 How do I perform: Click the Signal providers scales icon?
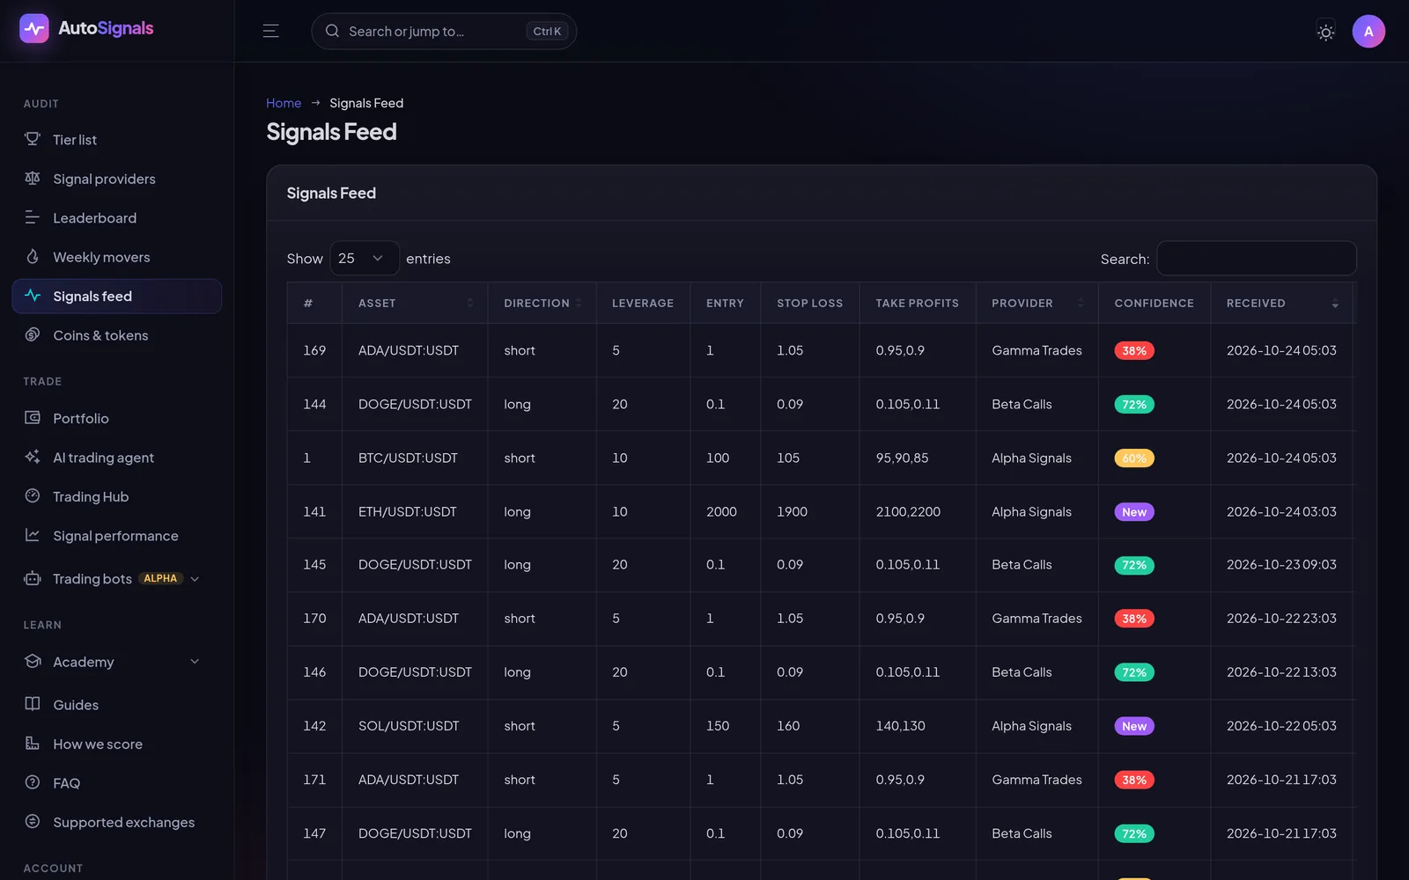tap(33, 179)
